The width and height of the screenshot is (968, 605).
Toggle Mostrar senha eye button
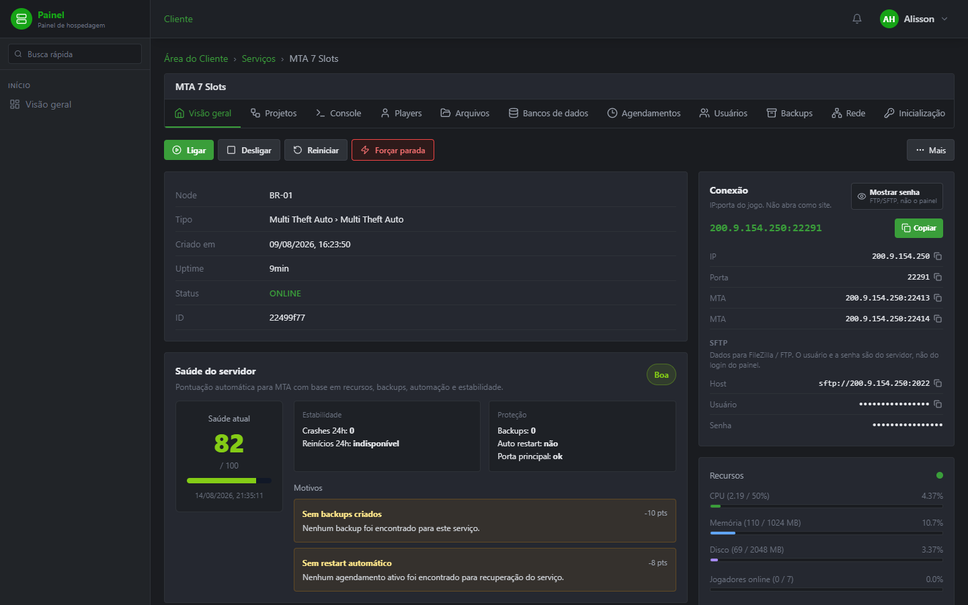point(897,196)
